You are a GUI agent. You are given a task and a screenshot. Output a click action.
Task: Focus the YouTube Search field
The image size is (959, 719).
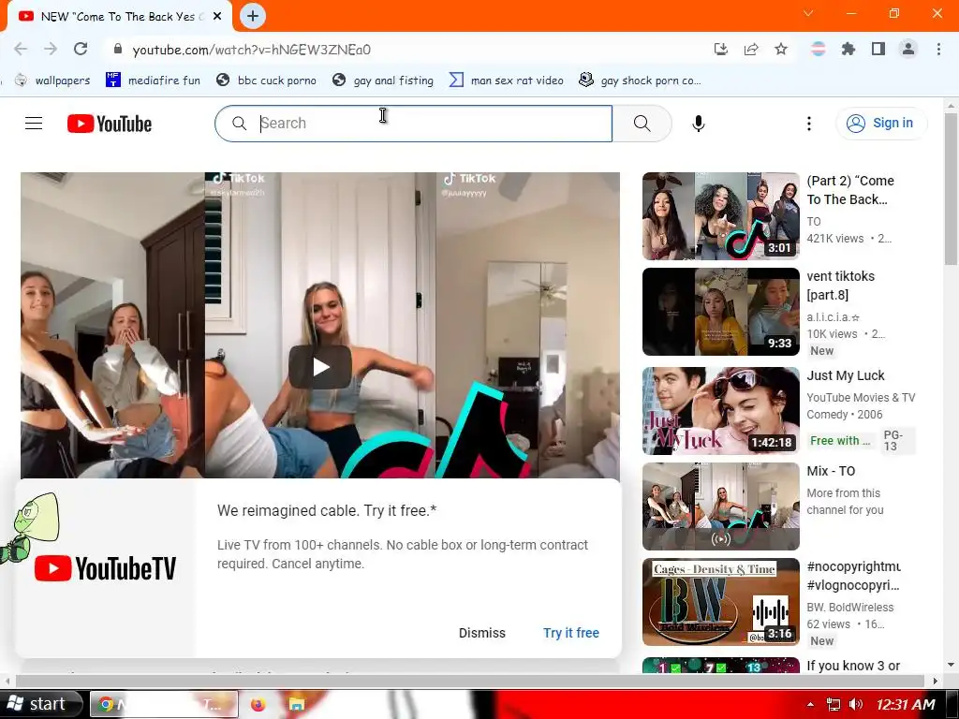pos(413,124)
